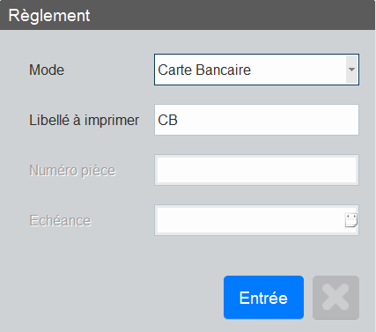Click the Echéance date input field

click(x=251, y=220)
